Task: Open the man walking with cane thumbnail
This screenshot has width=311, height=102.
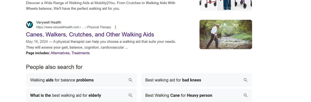Action: tap(226, 34)
